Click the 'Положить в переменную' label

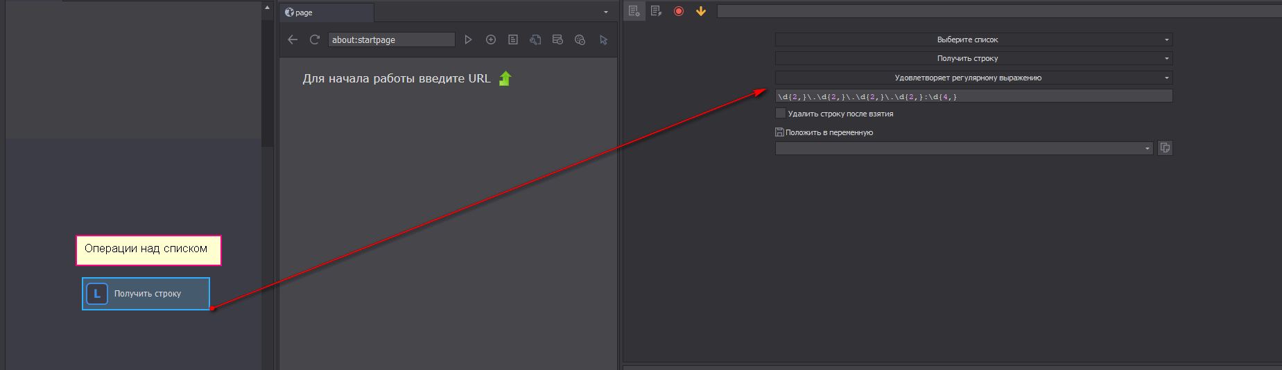click(829, 132)
